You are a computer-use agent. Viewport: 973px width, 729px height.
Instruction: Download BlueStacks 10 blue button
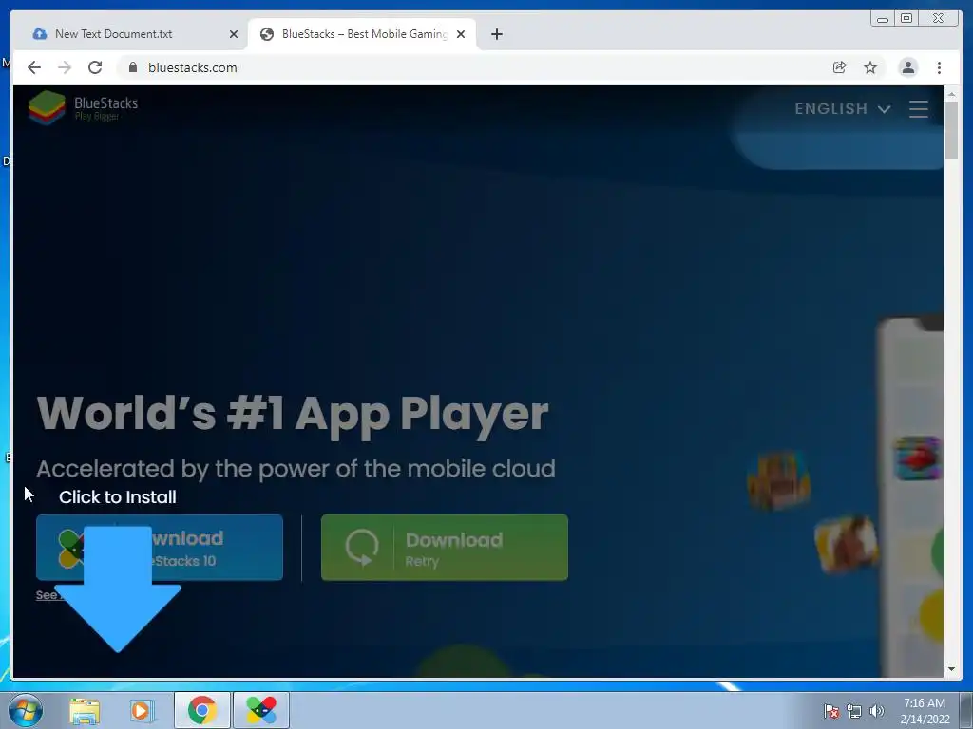160,548
